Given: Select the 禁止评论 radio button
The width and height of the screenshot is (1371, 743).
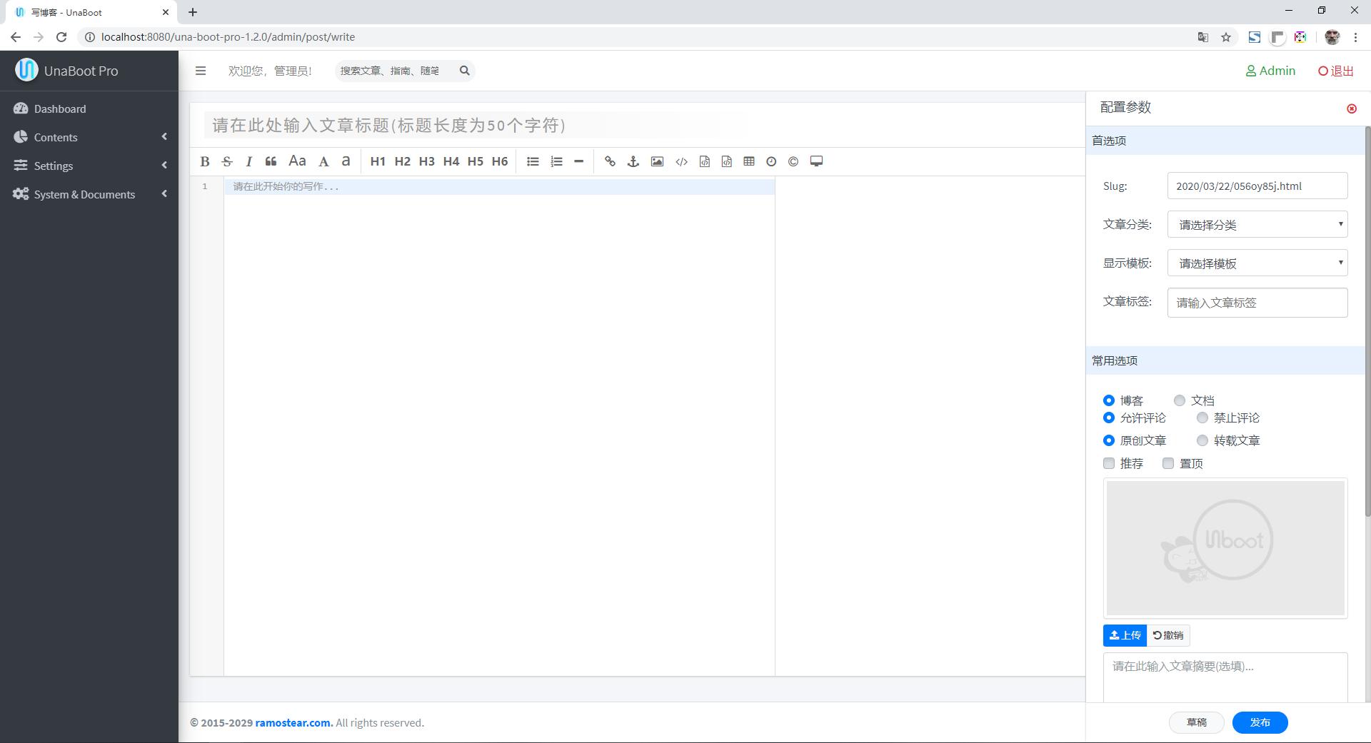Looking at the screenshot, I should (x=1202, y=418).
